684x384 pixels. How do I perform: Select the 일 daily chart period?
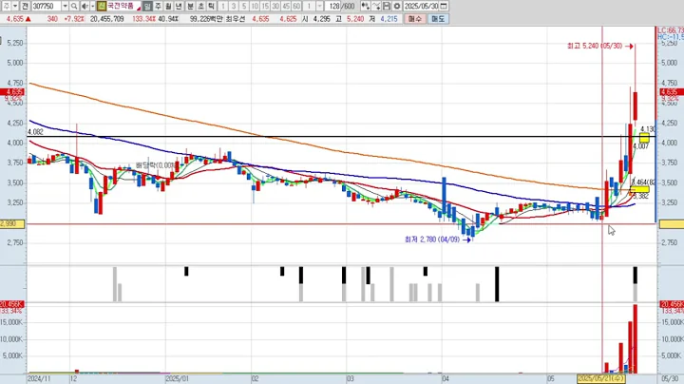point(147,6)
